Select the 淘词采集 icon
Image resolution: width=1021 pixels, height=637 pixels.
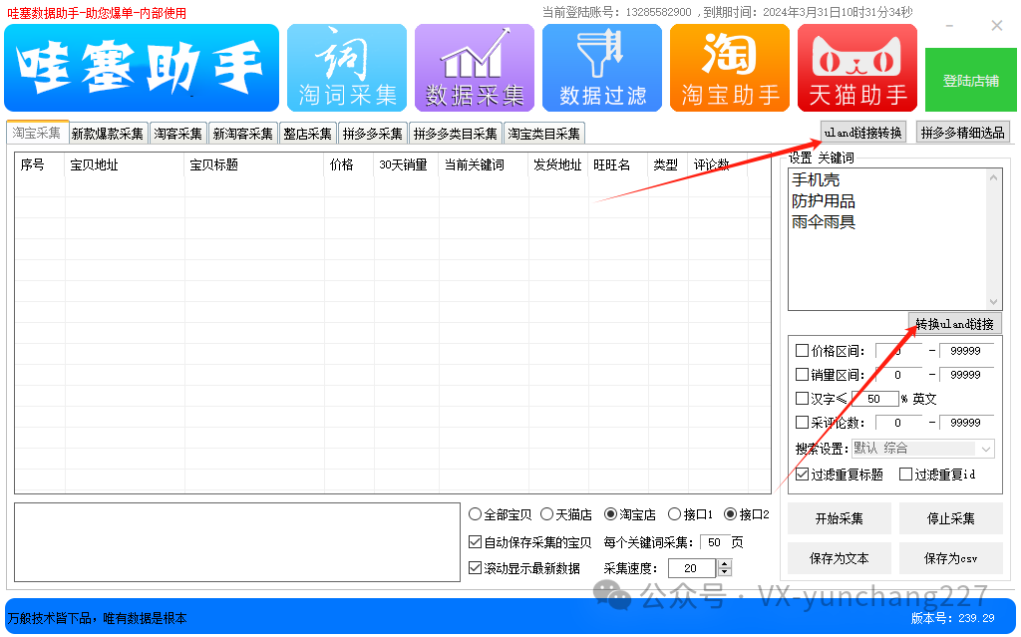(x=346, y=67)
